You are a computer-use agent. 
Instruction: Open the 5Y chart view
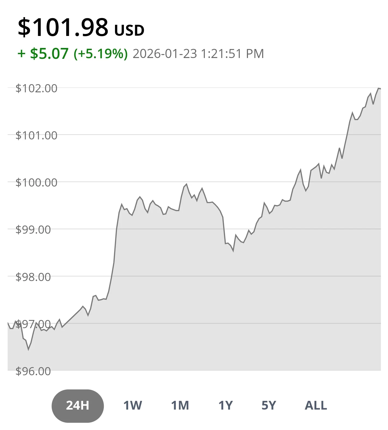pyautogui.click(x=269, y=405)
